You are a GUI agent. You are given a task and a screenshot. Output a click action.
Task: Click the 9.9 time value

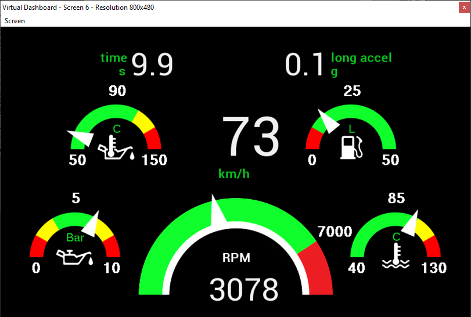click(x=153, y=65)
